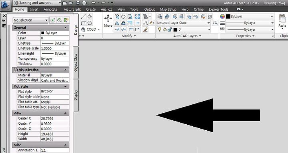Select the Trim tool
The width and height of the screenshot is (288, 153).
(x=117, y=29)
